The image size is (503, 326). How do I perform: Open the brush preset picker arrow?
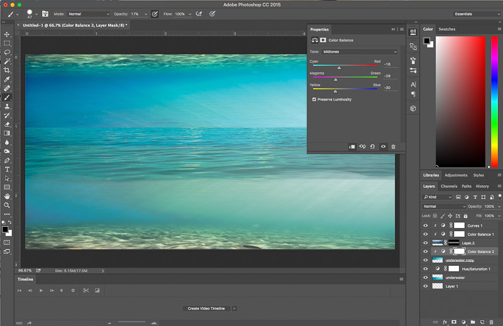(36, 14)
